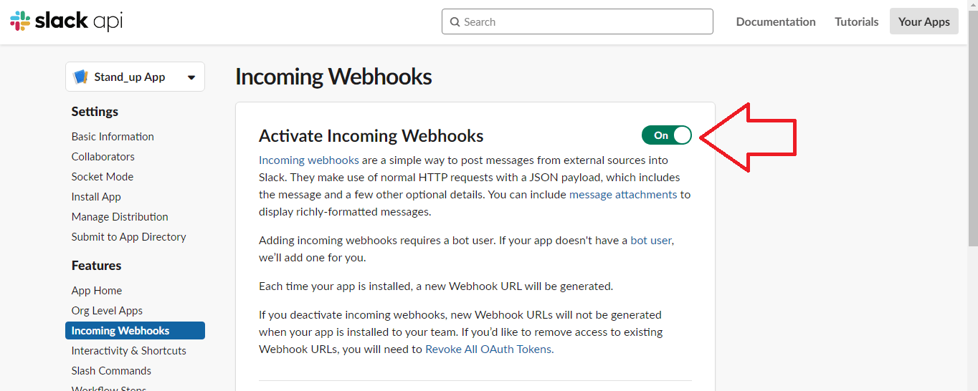This screenshot has height=391, width=978.
Task: Open Basic Information settings
Action: (x=113, y=136)
